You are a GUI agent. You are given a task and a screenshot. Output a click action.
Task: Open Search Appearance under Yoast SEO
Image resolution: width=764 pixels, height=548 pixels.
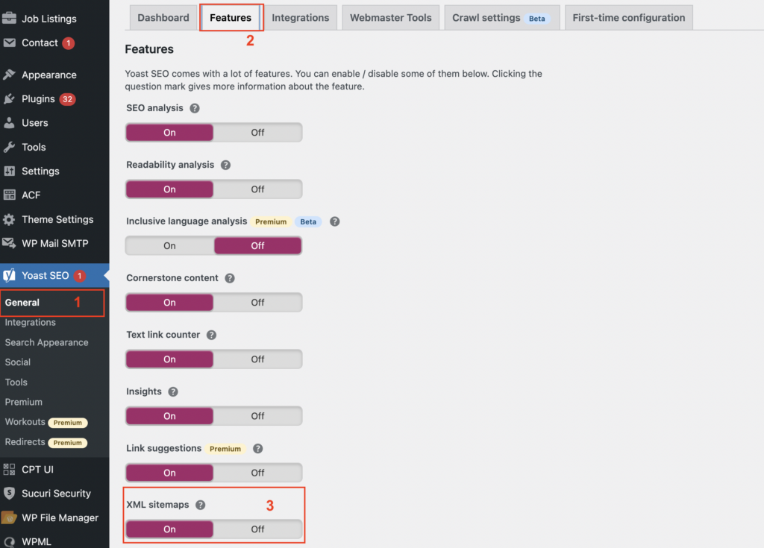click(46, 342)
